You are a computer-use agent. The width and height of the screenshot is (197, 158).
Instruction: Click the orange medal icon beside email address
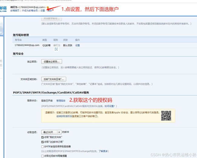[48, 8]
